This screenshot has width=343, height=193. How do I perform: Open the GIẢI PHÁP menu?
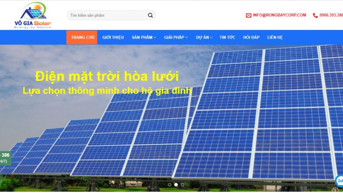pos(174,37)
